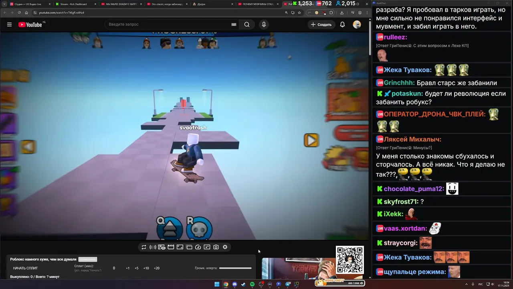Open YouTube notifications bell
Viewport: 513px width, 289px height.
tap(342, 24)
